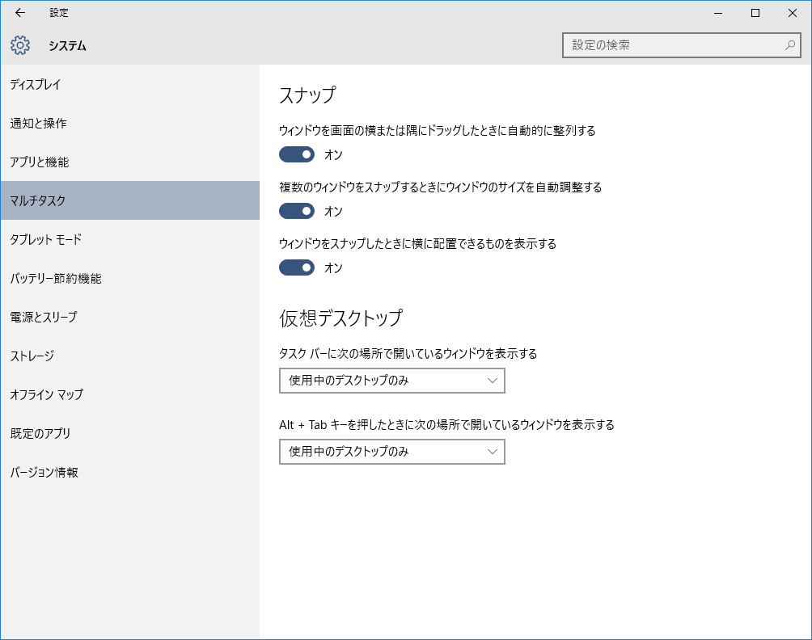Screen dimensions: 812x640
Task: Show バージョン情報 page
Action: [130, 473]
